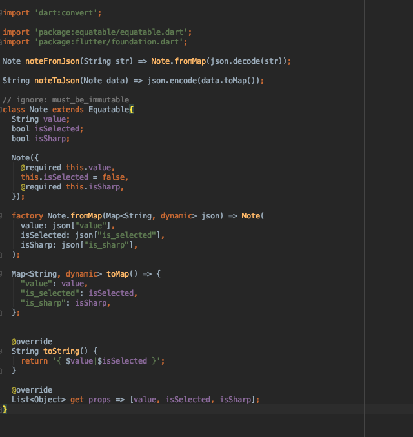Click json["value"] in fromMap
413x437 pixels.
(82, 226)
